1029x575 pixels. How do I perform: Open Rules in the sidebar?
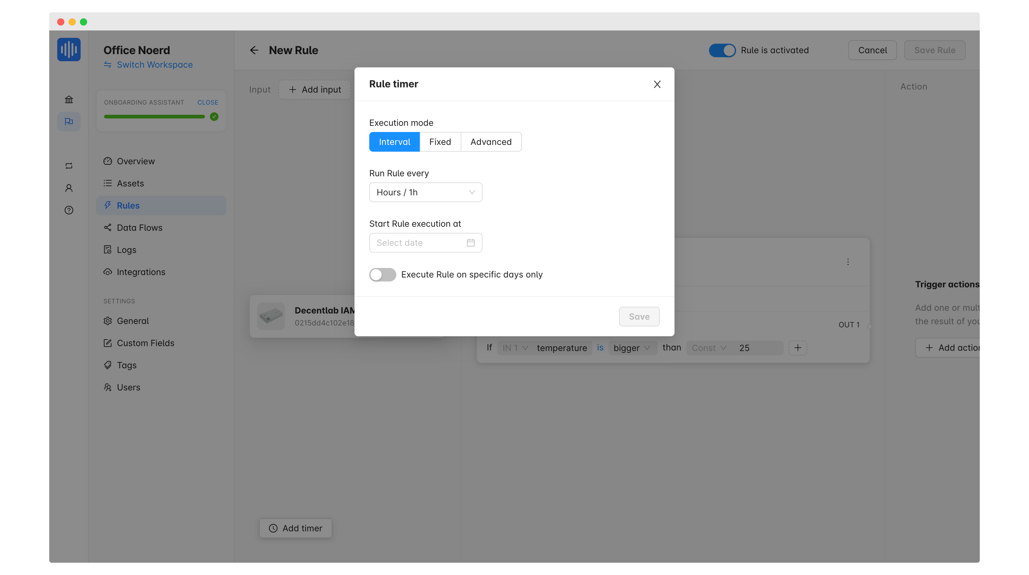[161, 206]
